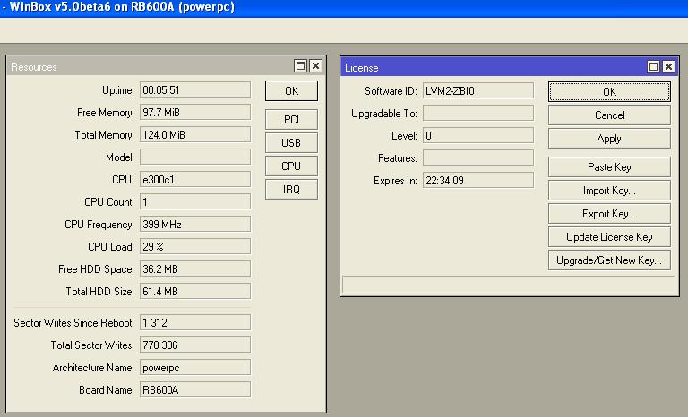688x417 pixels.
Task: Open Import Key dialog
Action: [609, 191]
